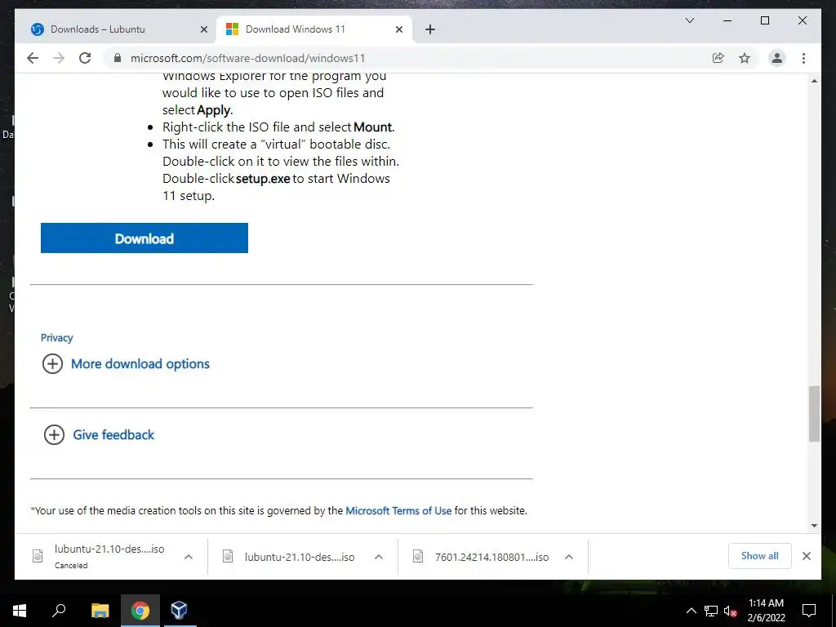Open the network status tray icon
836x627 pixels.
pos(711,611)
